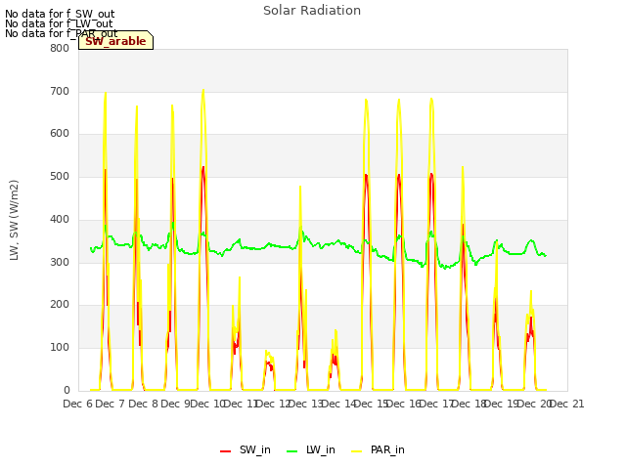This screenshot has height=469, width=626.
Task: Click the green LW_in legend color marker
Action: (292, 451)
